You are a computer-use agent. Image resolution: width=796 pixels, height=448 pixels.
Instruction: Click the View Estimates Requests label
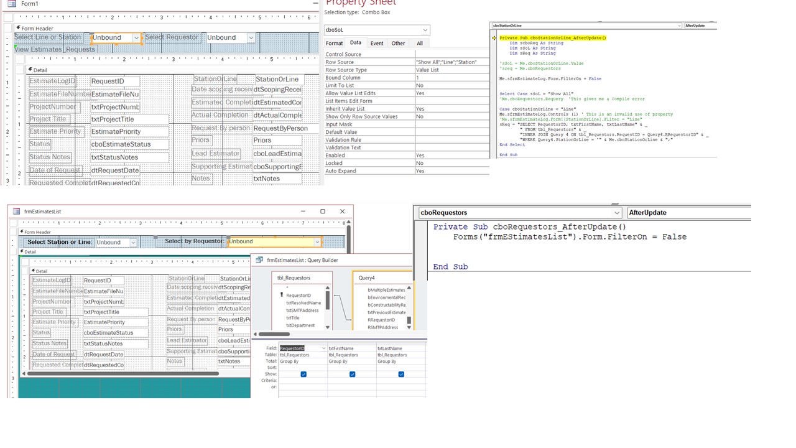[55, 49]
